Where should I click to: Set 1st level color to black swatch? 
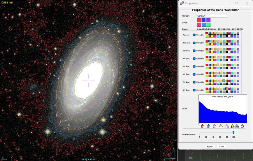coord(227,36)
